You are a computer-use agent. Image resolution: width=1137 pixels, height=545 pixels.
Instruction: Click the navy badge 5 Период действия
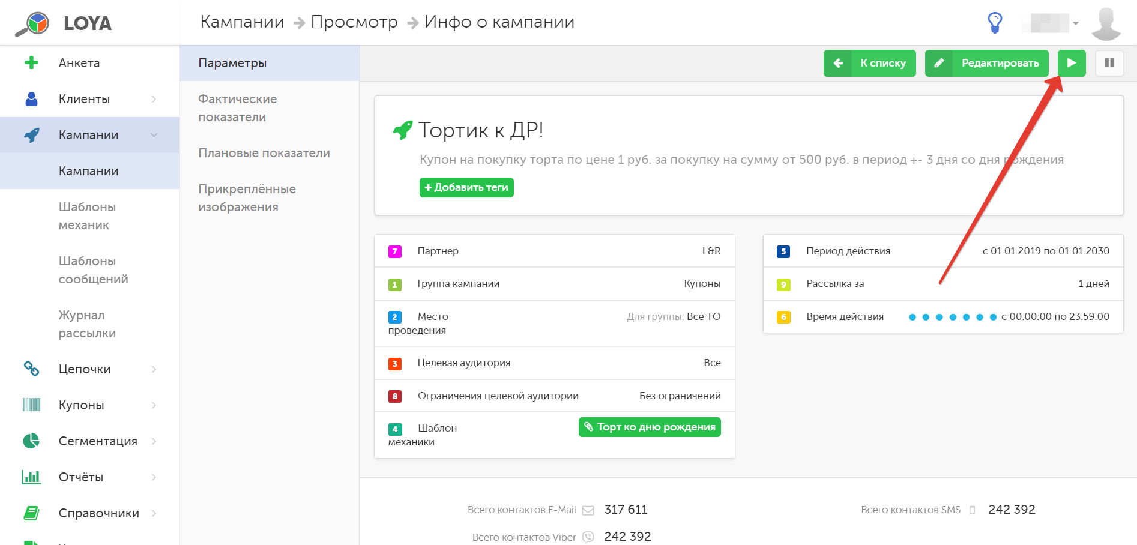click(783, 251)
